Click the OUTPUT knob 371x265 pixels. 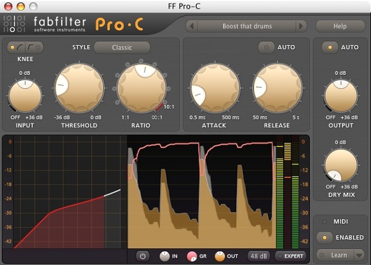[x=341, y=96]
